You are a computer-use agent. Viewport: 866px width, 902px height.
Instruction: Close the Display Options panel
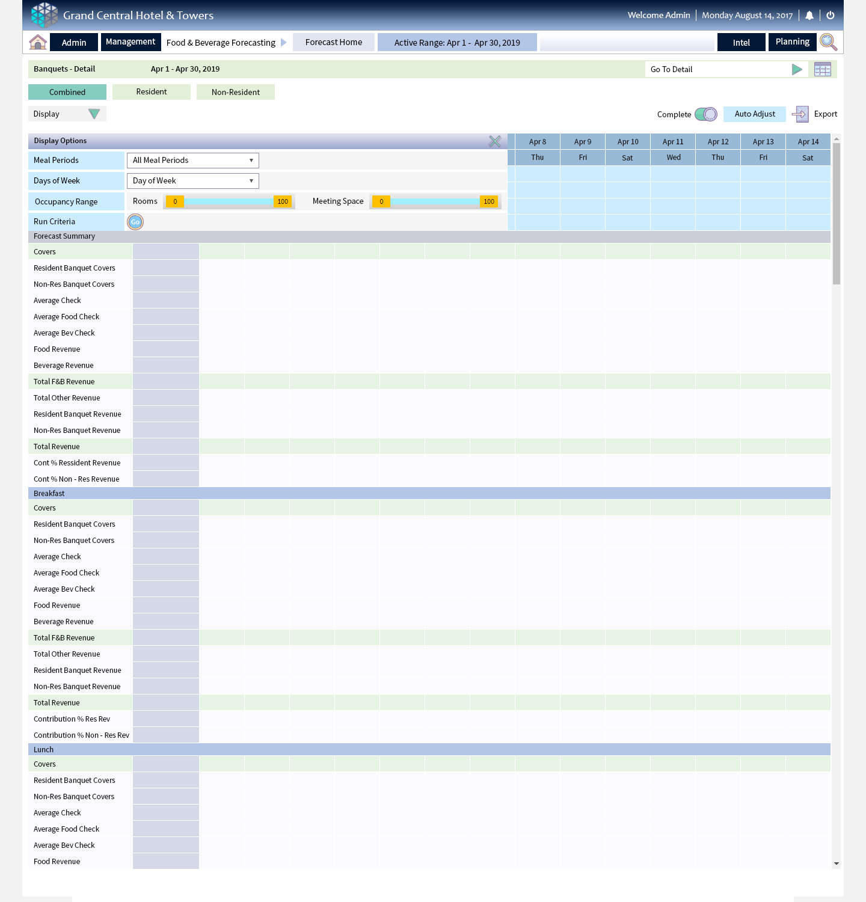coord(495,141)
